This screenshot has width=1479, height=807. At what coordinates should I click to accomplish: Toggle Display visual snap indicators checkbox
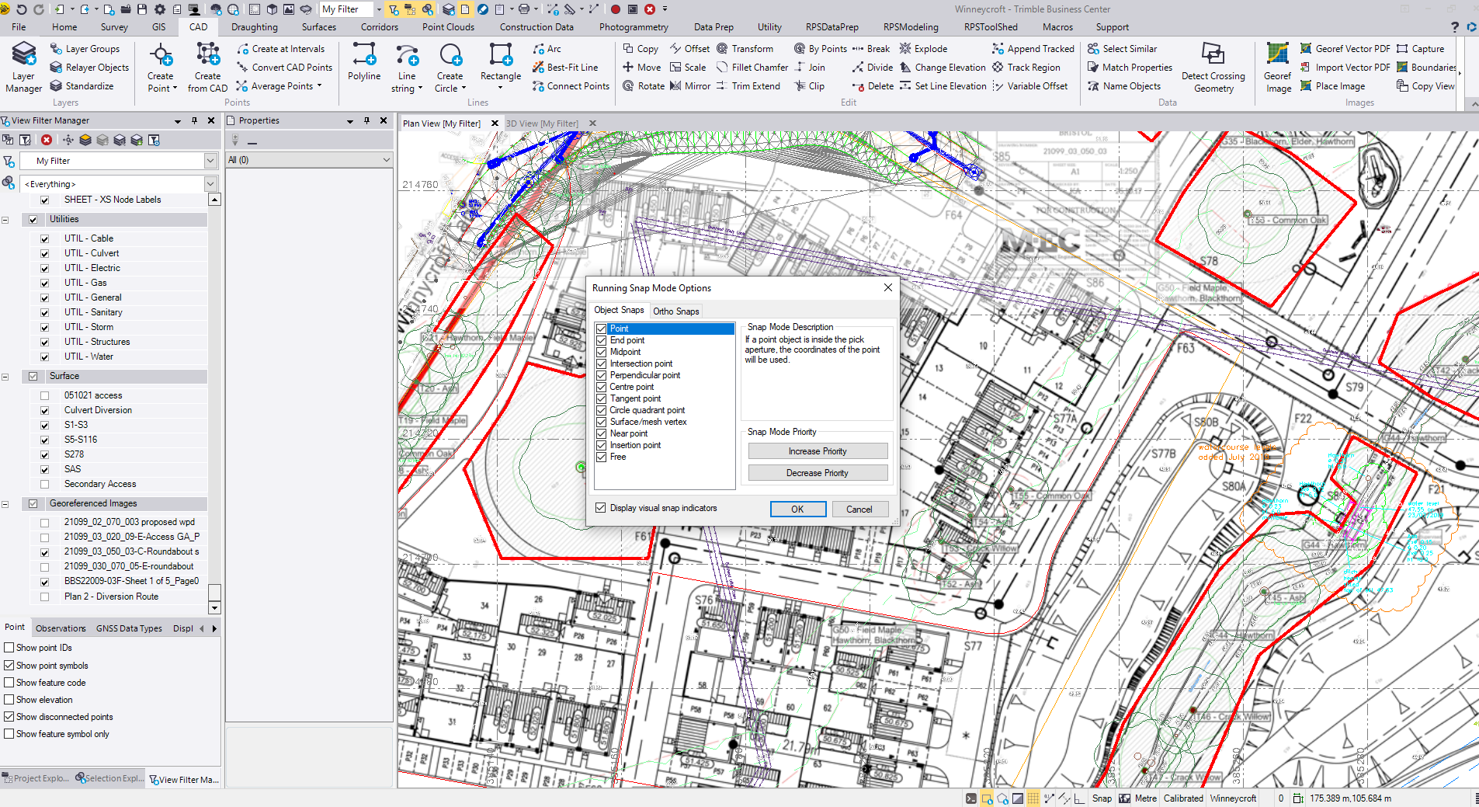pos(601,508)
